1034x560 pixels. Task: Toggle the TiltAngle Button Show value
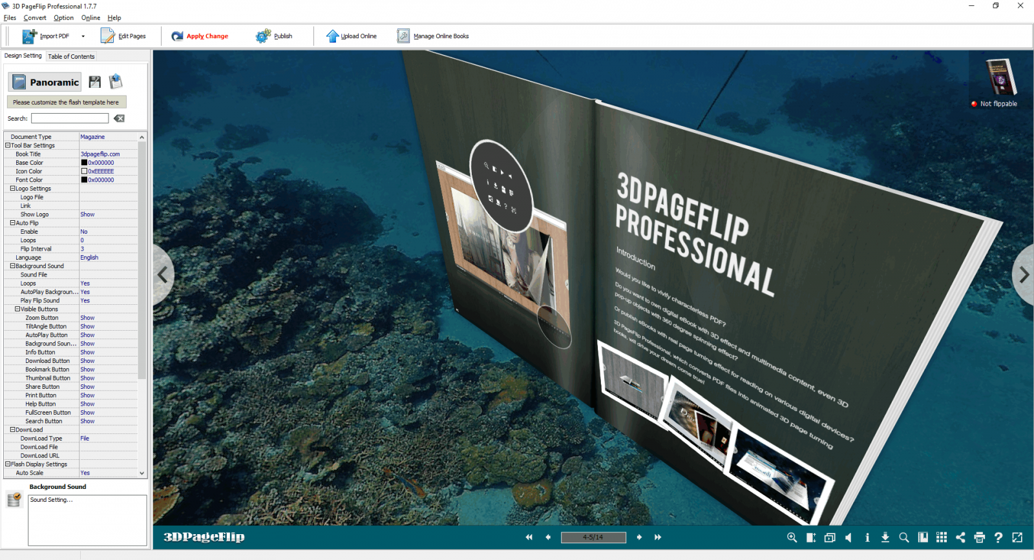87,327
